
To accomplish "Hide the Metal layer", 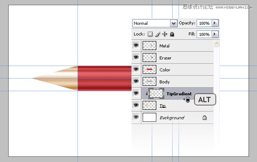I will coord(136,45).
